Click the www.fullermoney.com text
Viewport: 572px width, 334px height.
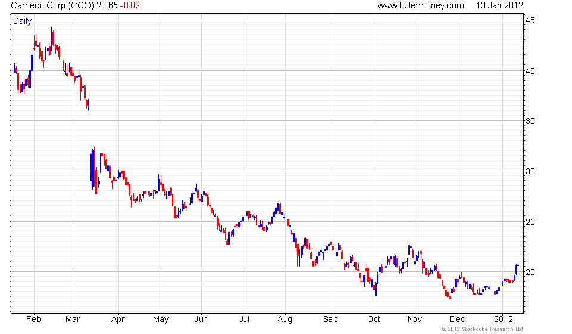(x=421, y=5)
